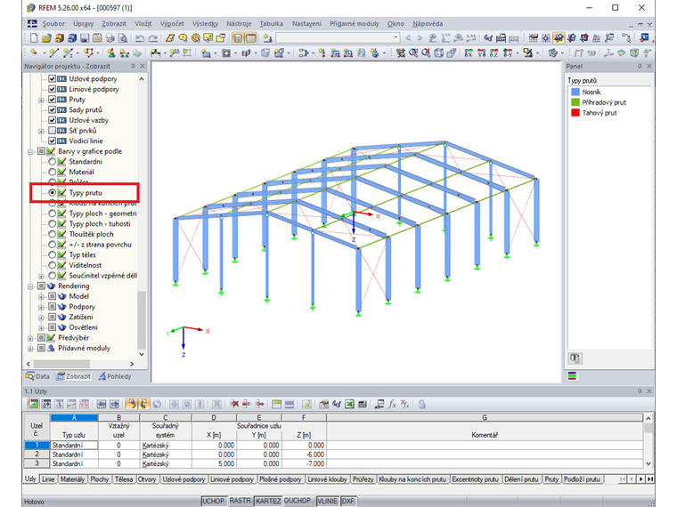Click the wireframe box display icon

pyautogui.click(x=439, y=52)
